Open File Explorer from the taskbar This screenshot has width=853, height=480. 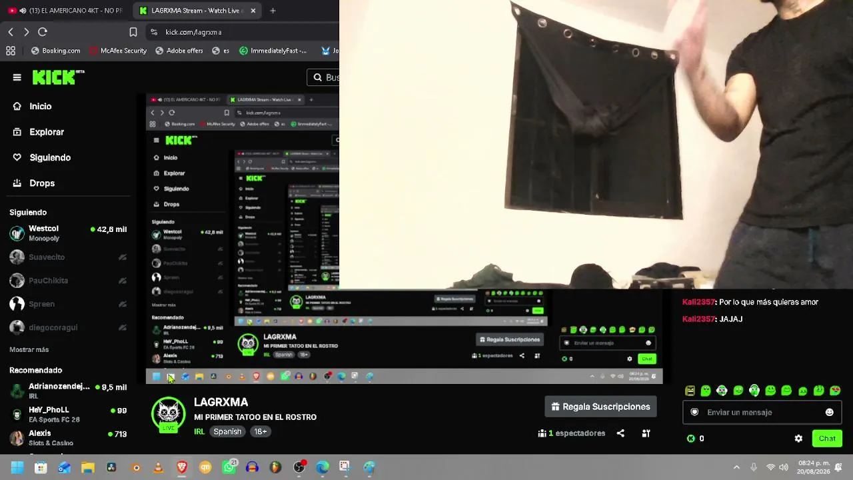(x=88, y=468)
